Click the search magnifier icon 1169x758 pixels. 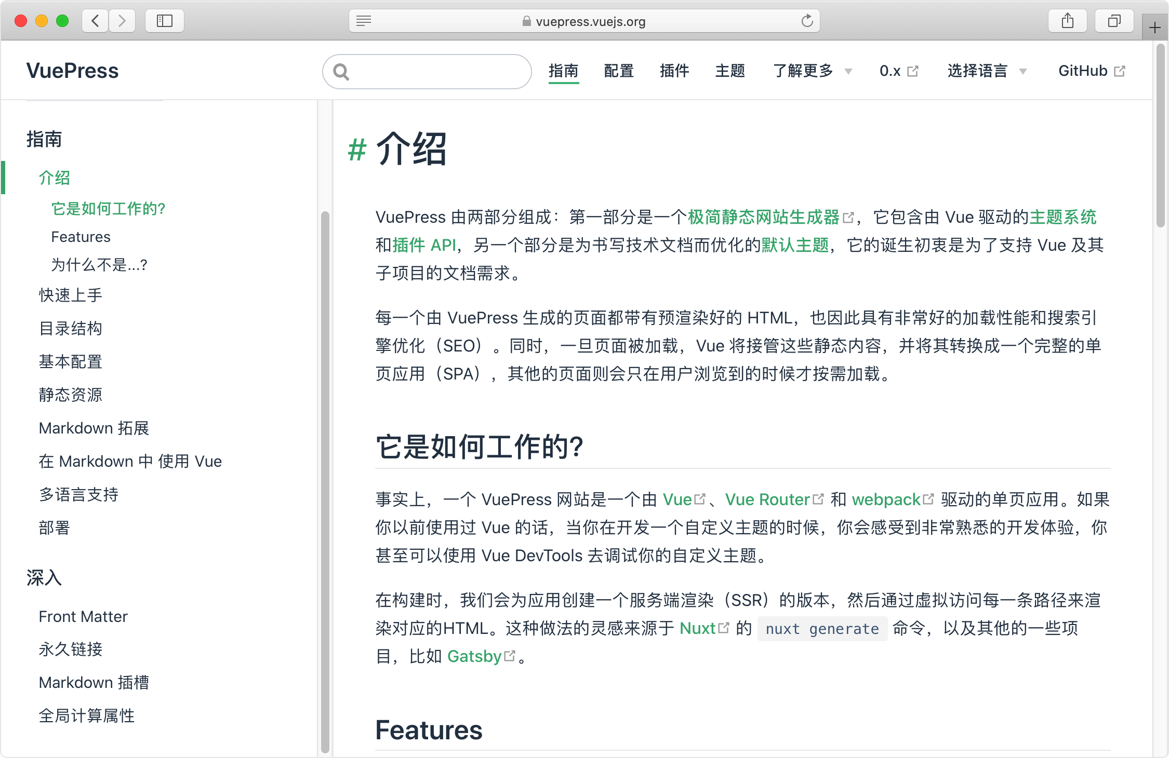pos(341,72)
